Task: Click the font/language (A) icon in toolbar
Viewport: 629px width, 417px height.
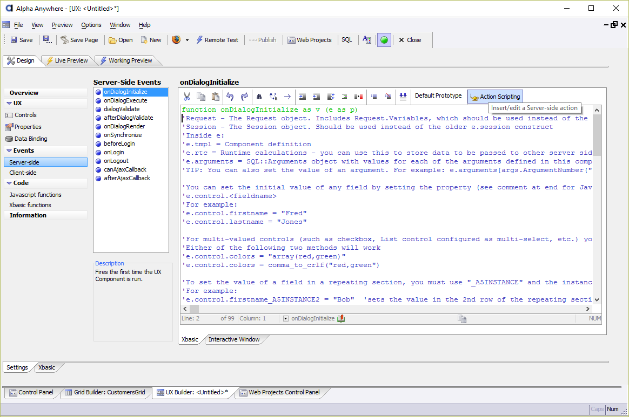Action: [x=367, y=40]
